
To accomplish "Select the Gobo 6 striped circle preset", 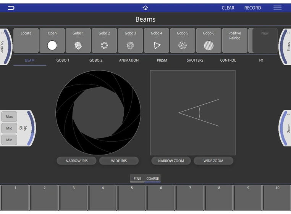I will pyautogui.click(x=209, y=40).
